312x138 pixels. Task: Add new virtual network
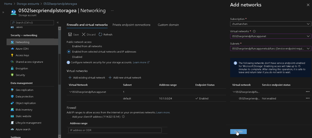125,77
